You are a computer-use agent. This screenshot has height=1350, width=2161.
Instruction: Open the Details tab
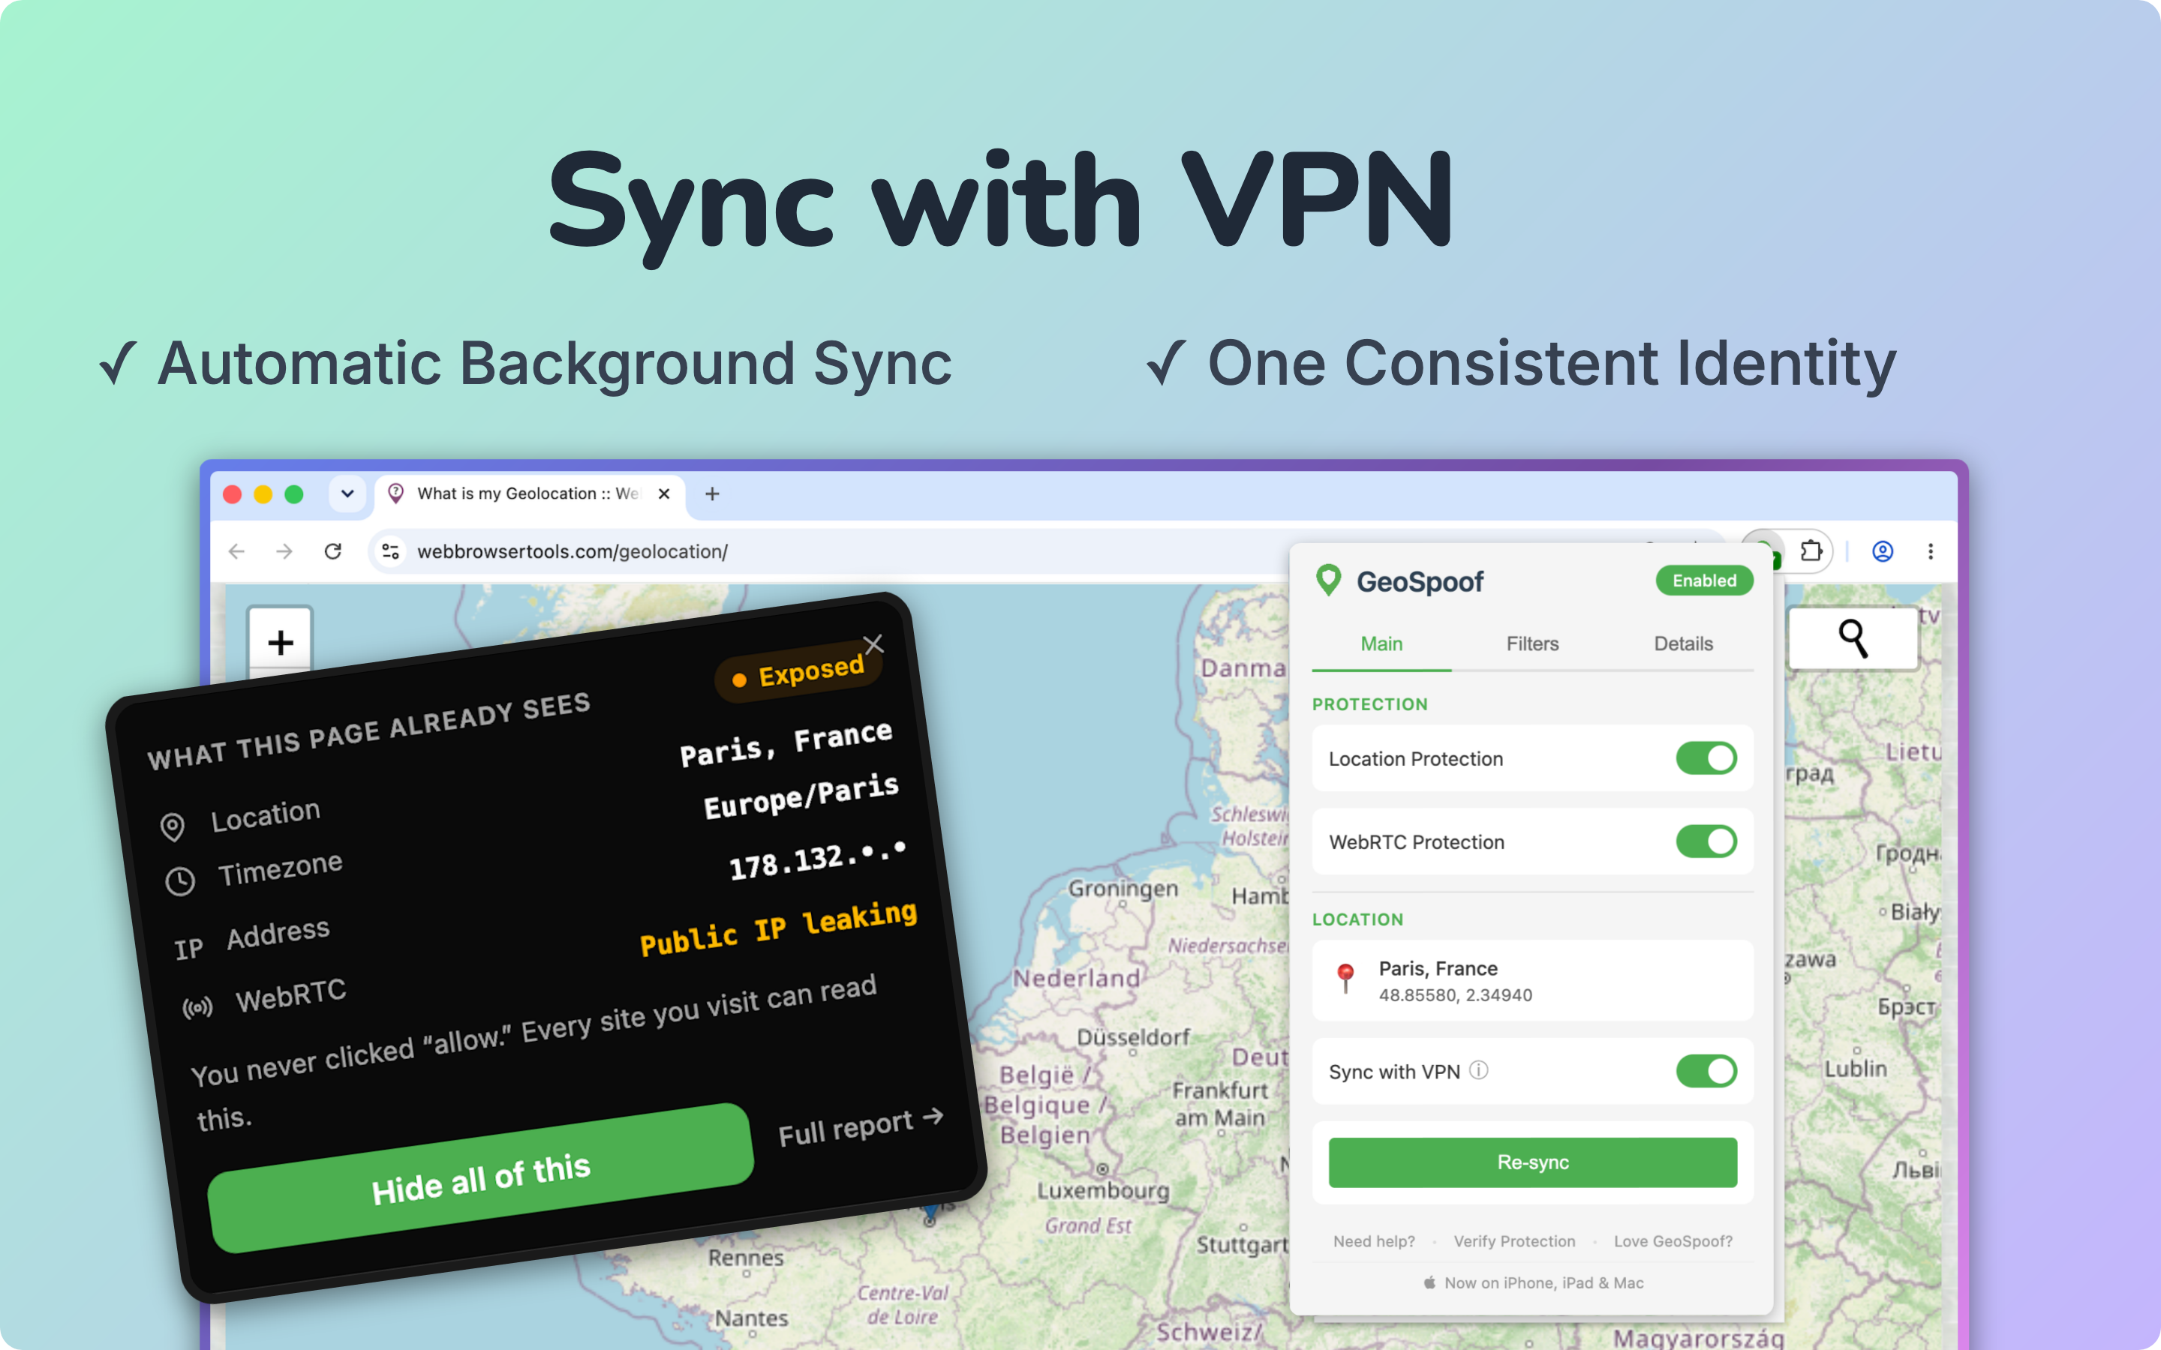(1683, 643)
